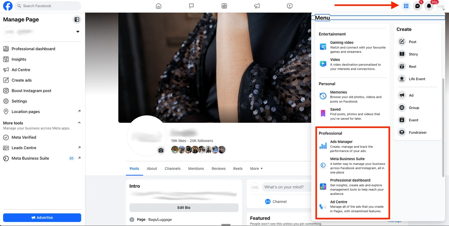The width and height of the screenshot is (449, 226).
Task: Open Ads Manager in Professional section
Action: 352,146
